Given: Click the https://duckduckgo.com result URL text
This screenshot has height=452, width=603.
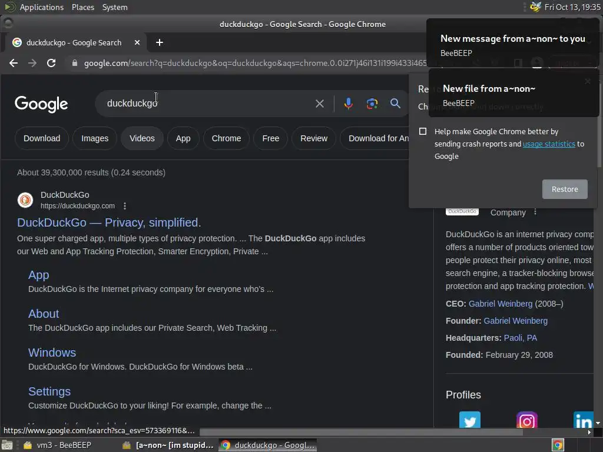Looking at the screenshot, I should 78,206.
